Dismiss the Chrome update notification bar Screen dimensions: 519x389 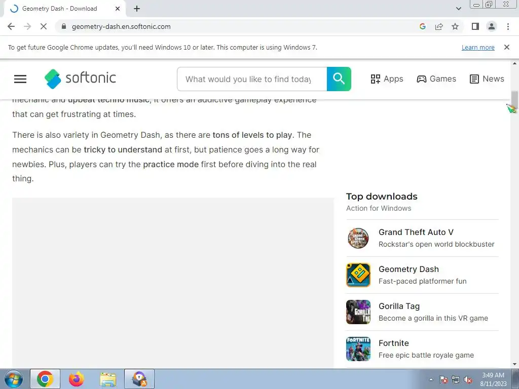[506, 47]
